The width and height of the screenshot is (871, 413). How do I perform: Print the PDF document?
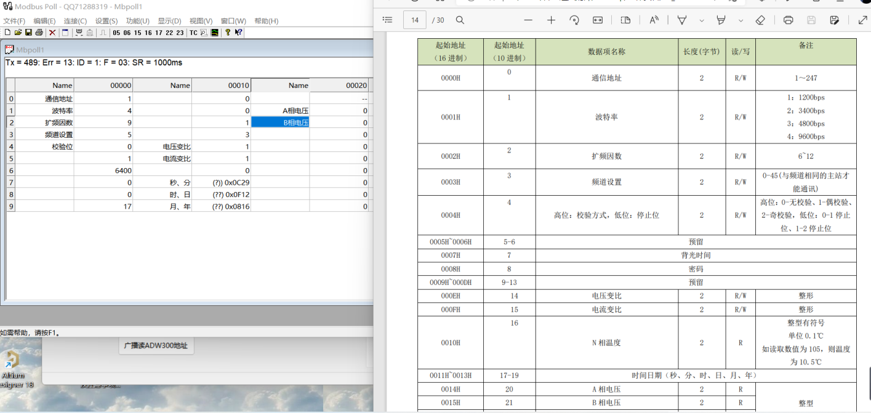click(x=788, y=20)
